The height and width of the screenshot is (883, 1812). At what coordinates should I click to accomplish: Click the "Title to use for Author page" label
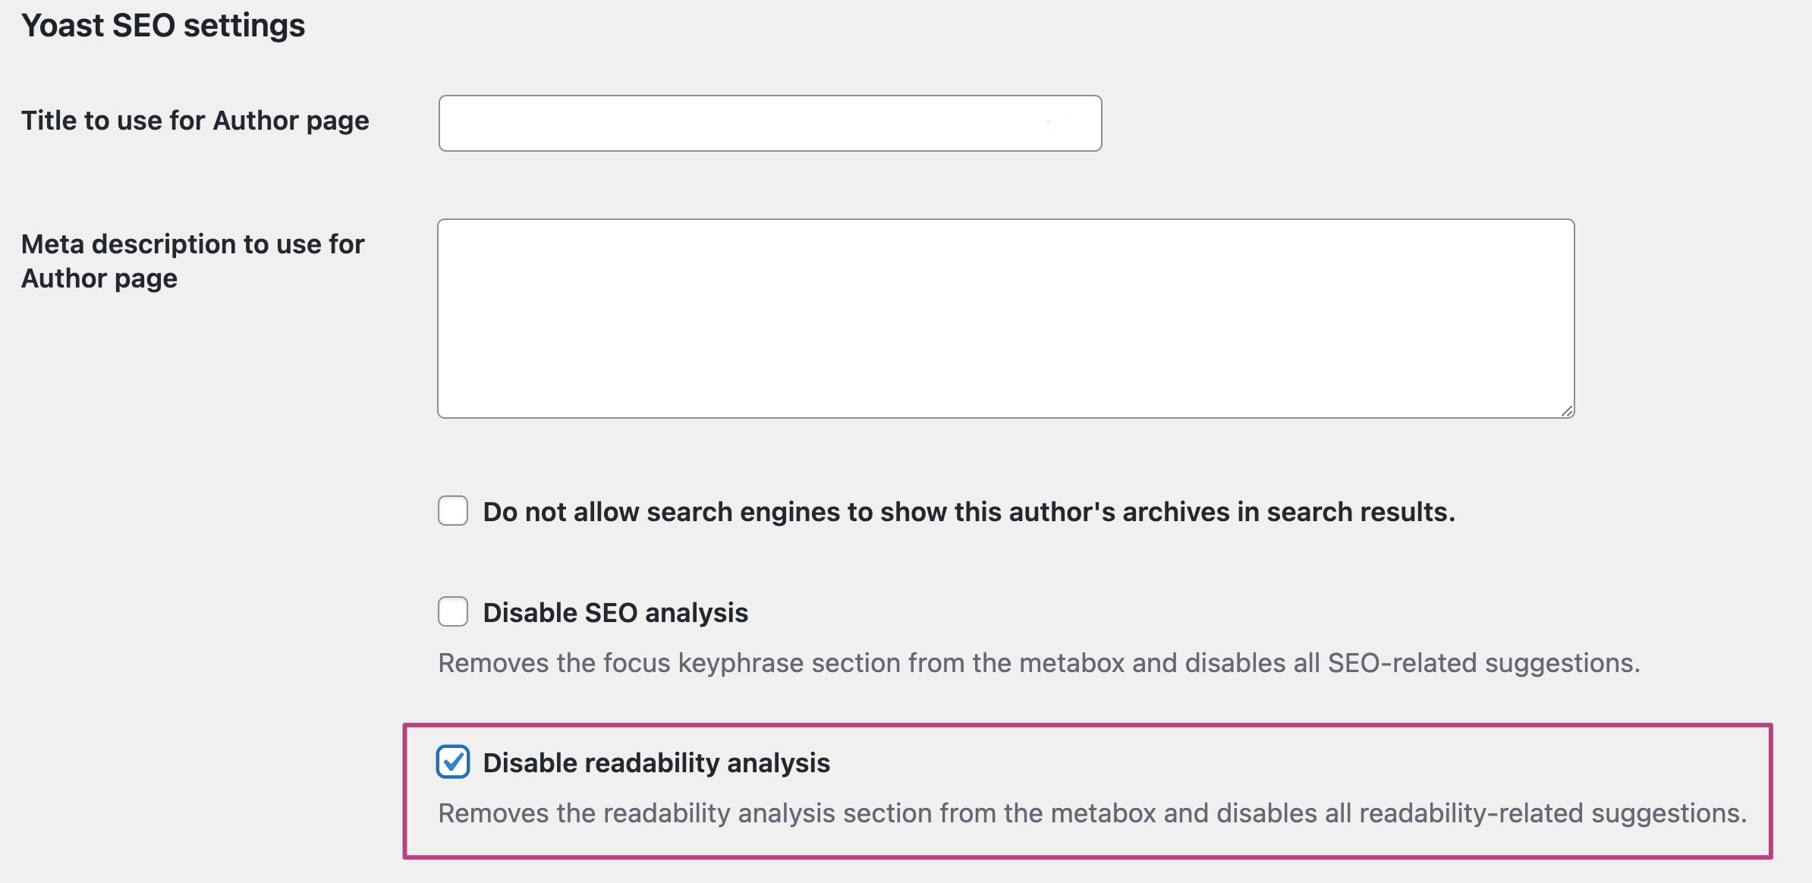click(195, 121)
